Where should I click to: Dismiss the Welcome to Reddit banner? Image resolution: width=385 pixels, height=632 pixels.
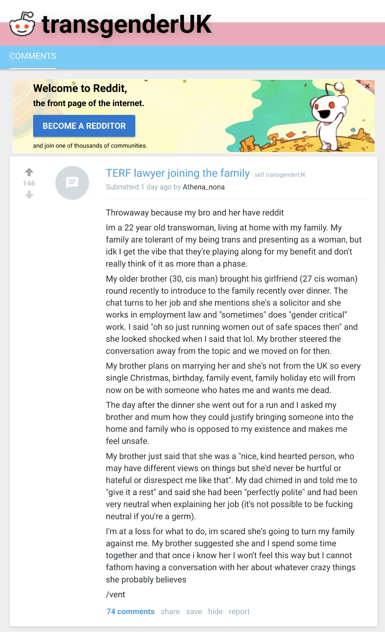point(367,86)
